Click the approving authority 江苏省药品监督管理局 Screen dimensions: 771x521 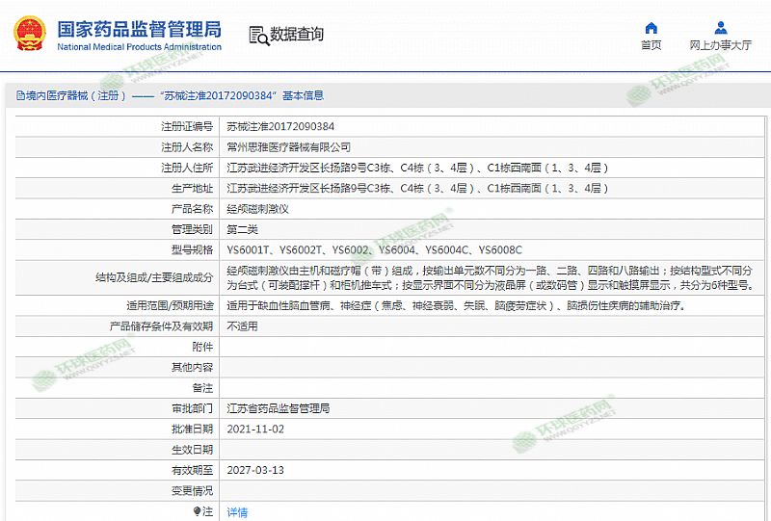[x=278, y=408]
